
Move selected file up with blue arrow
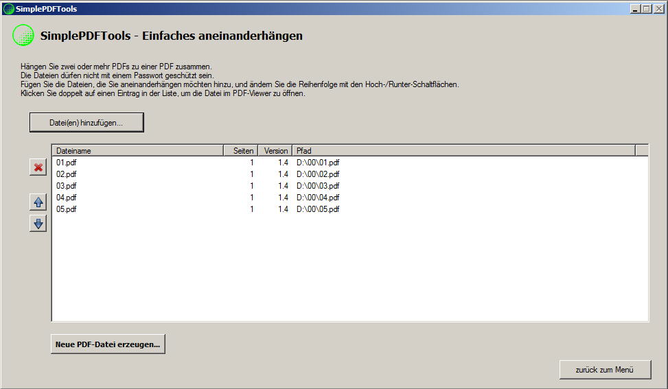tap(38, 202)
